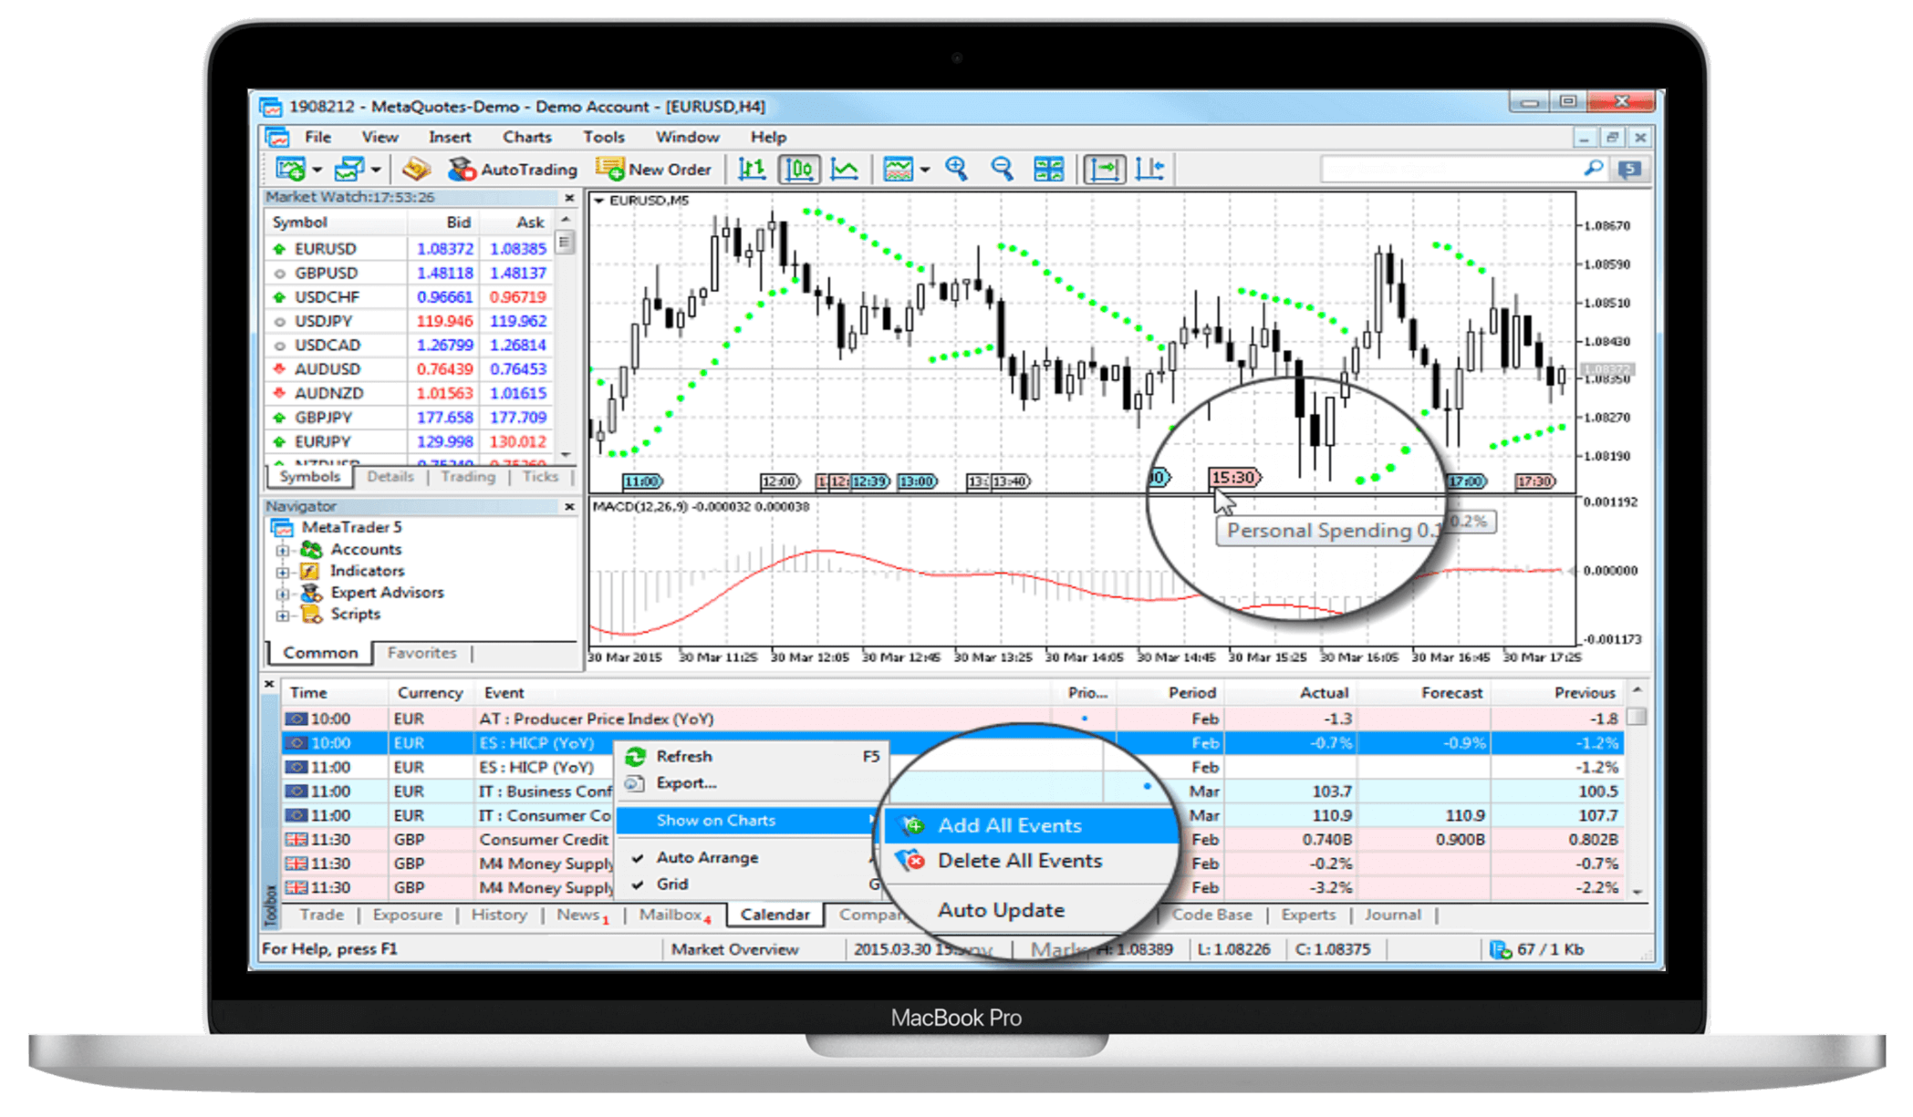Toggle Auto Update option

(1001, 909)
